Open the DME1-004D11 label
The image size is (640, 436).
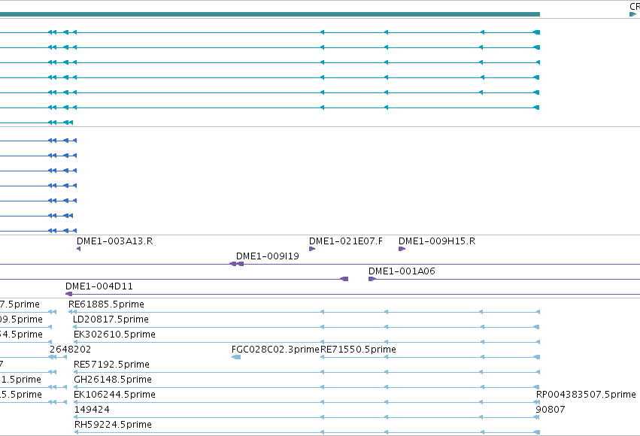[x=99, y=286]
